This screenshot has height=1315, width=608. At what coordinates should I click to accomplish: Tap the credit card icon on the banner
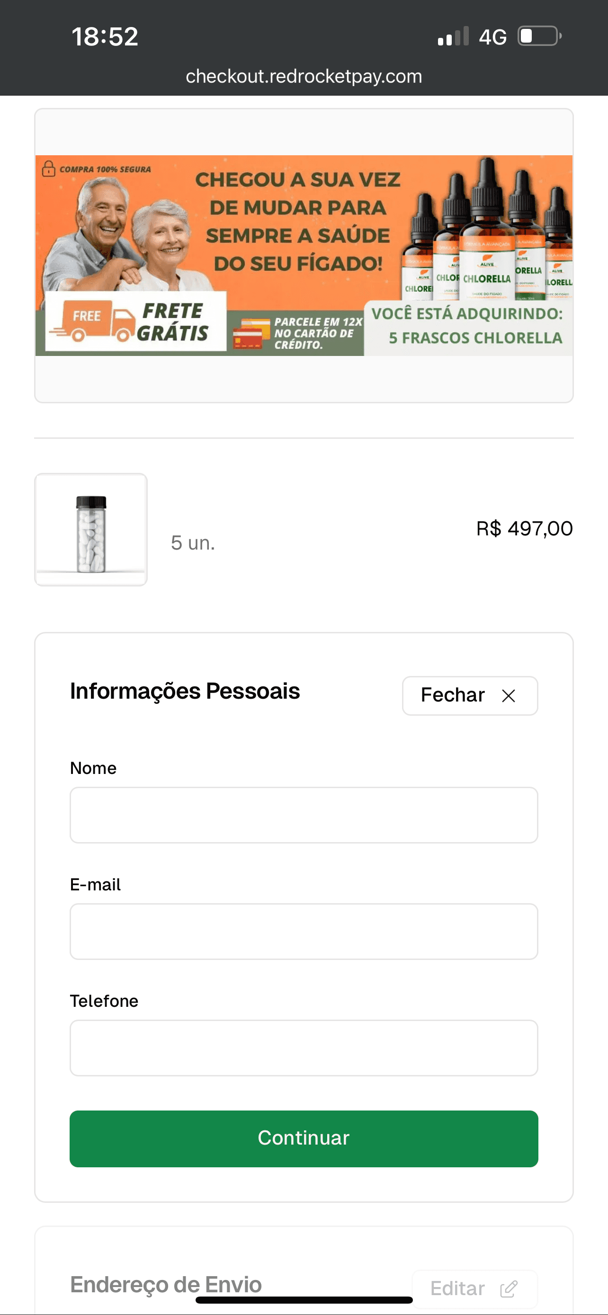251,333
